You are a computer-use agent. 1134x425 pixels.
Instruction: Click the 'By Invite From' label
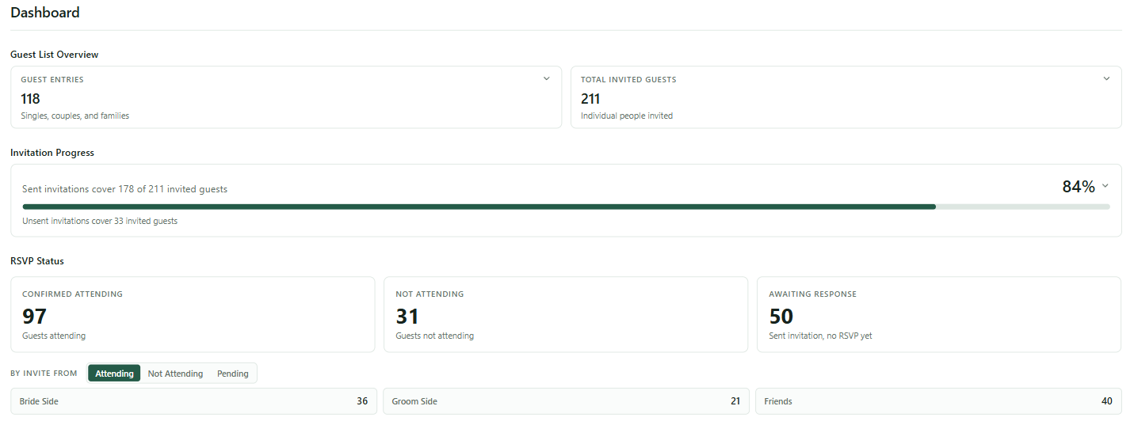(44, 374)
